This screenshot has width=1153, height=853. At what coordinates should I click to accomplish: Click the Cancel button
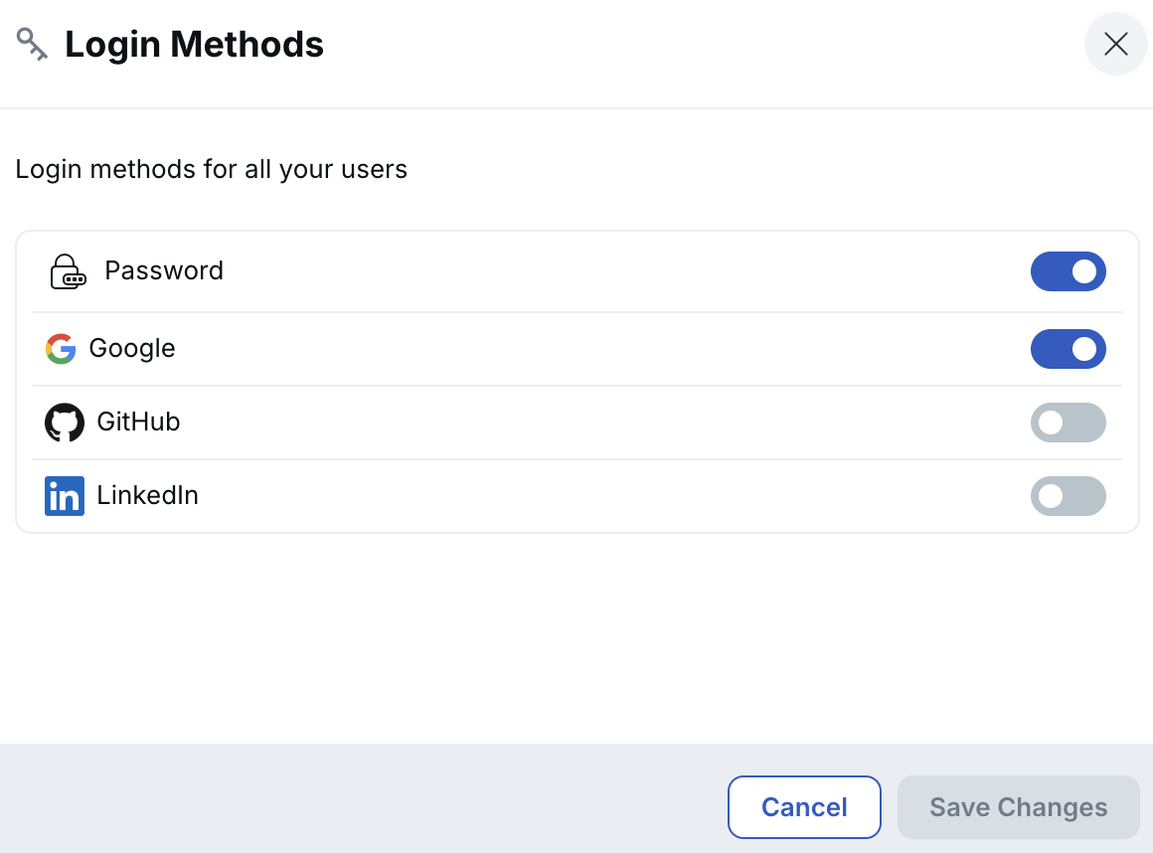tap(804, 807)
